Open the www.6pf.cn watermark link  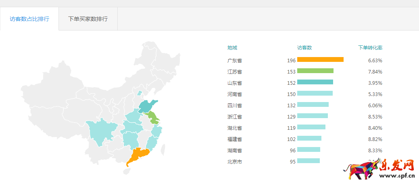[397, 176]
